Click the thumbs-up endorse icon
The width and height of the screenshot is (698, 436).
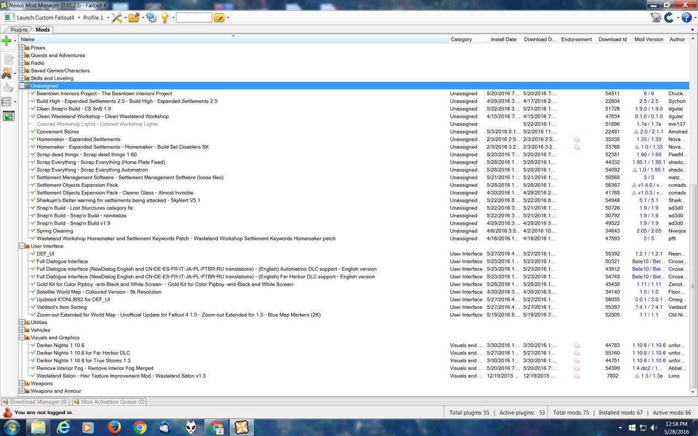pyautogui.click(x=8, y=87)
